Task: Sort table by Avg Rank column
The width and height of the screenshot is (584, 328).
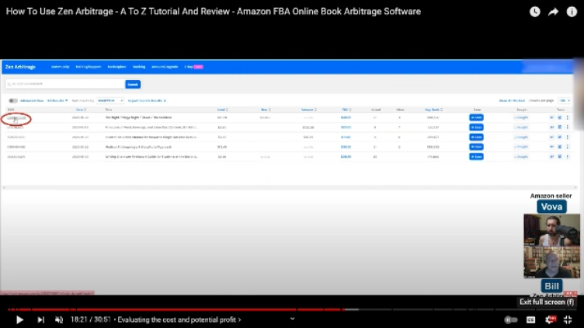Action: (x=433, y=110)
